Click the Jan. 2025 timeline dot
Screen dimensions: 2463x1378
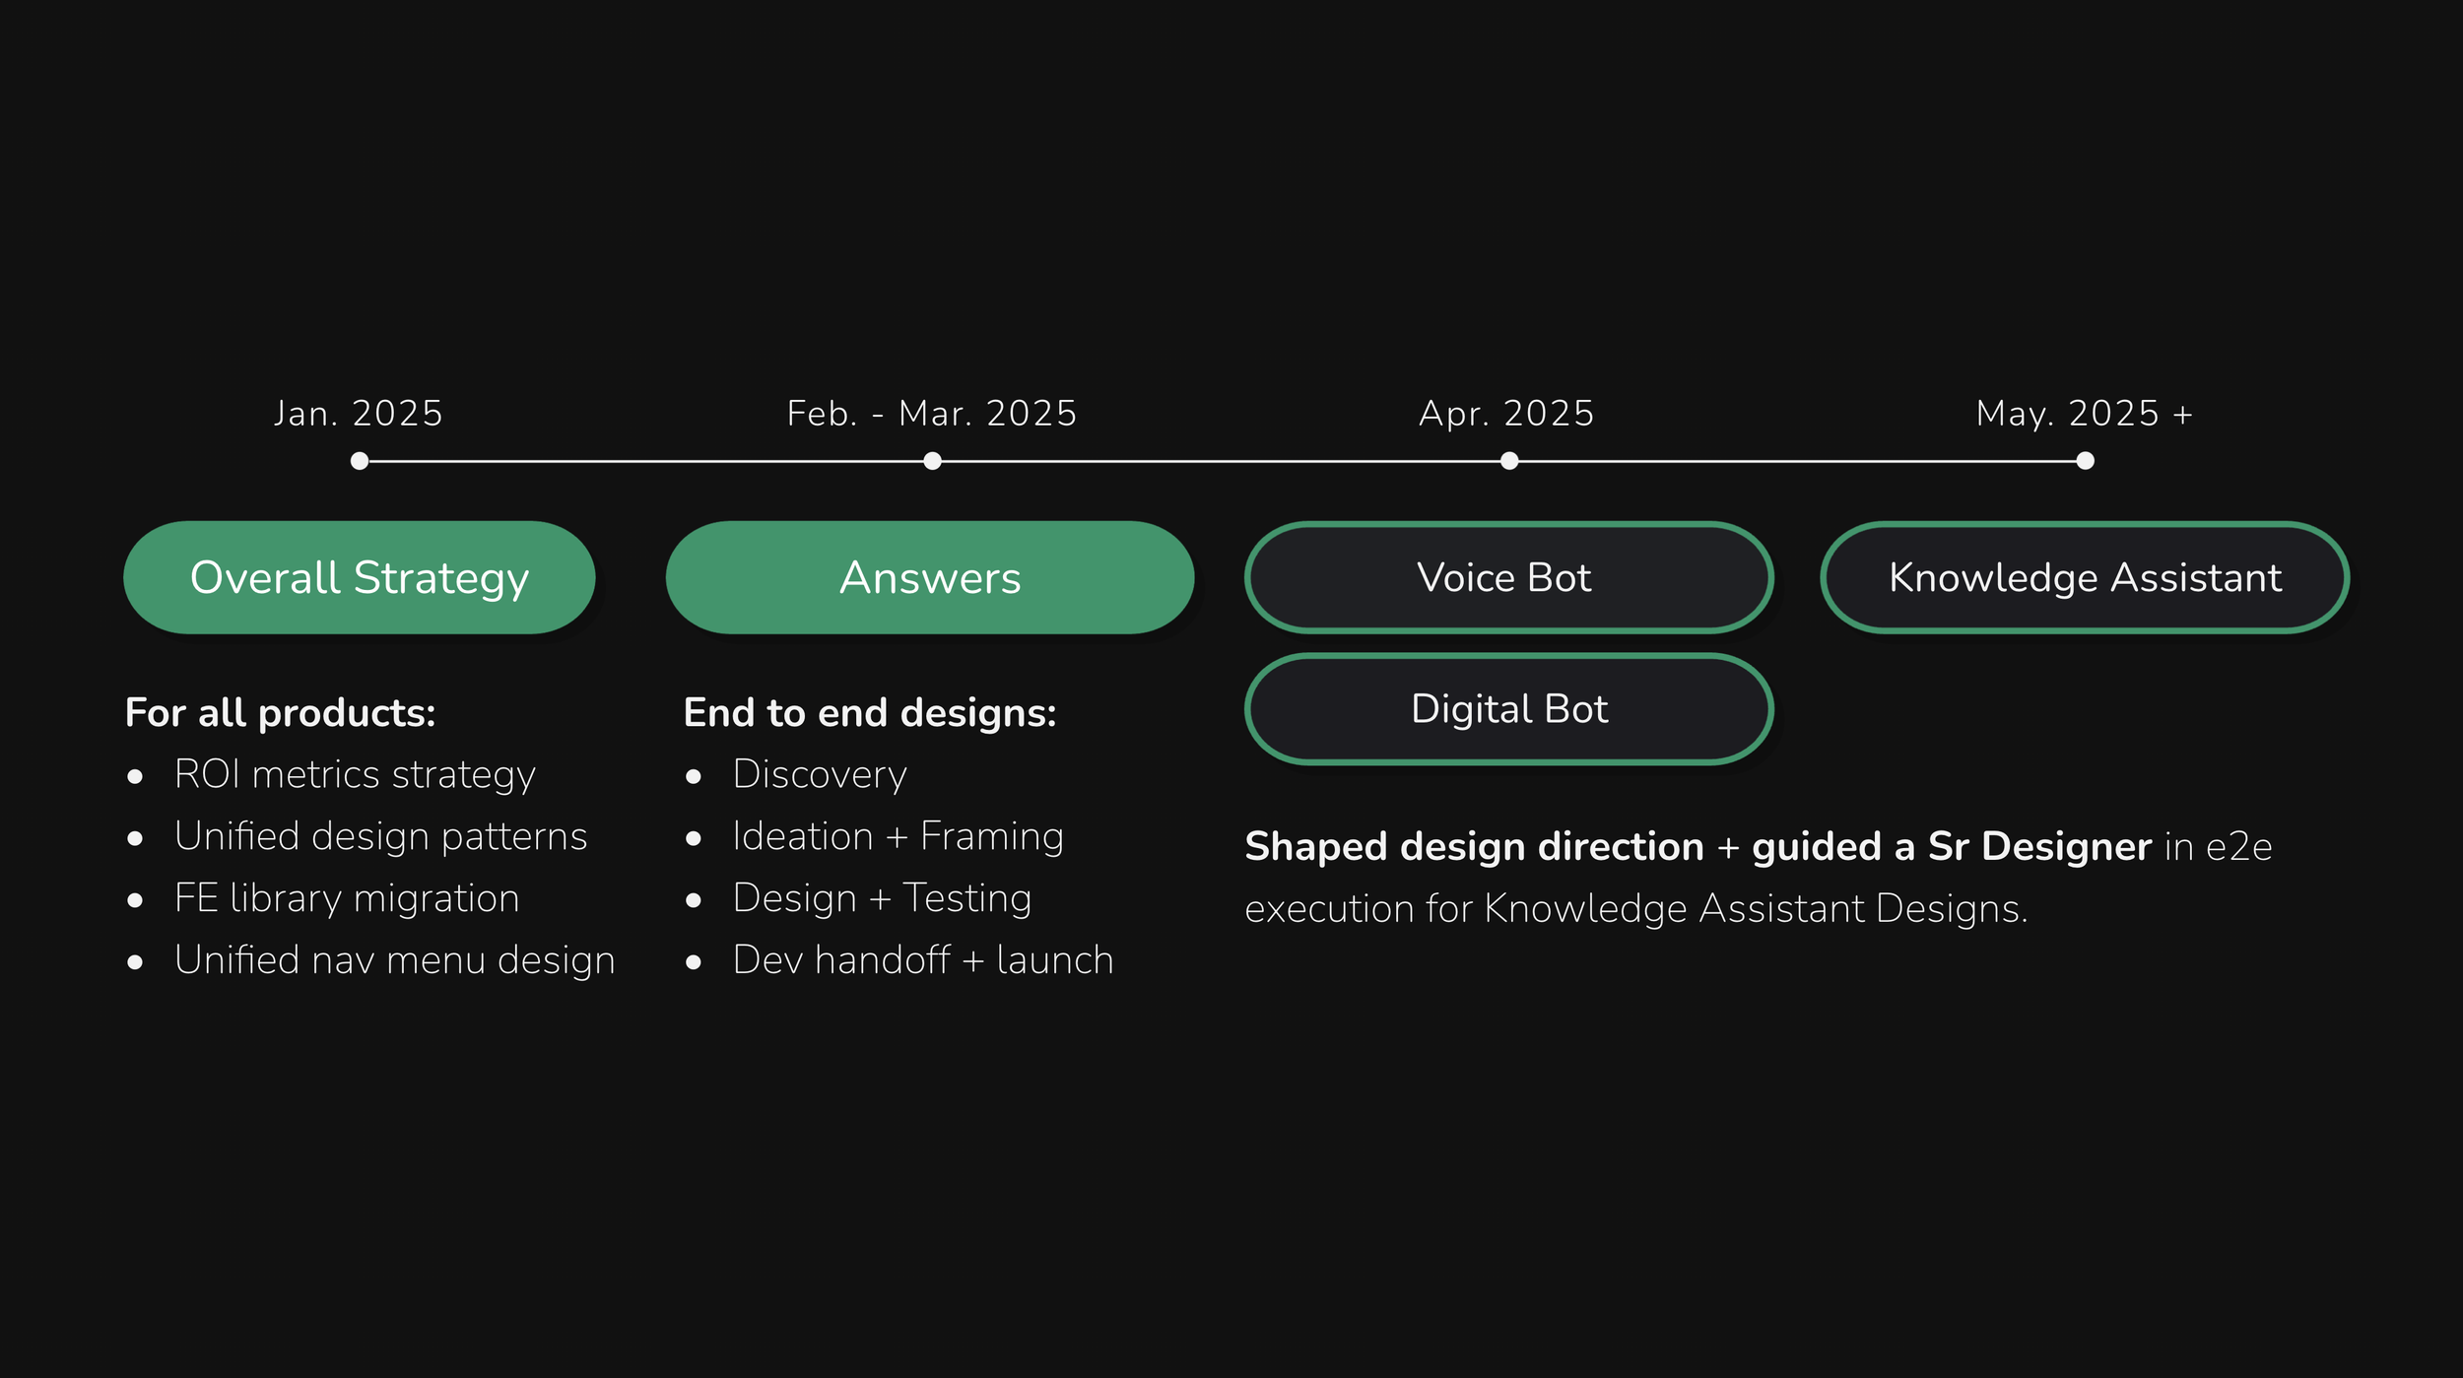coord(360,461)
